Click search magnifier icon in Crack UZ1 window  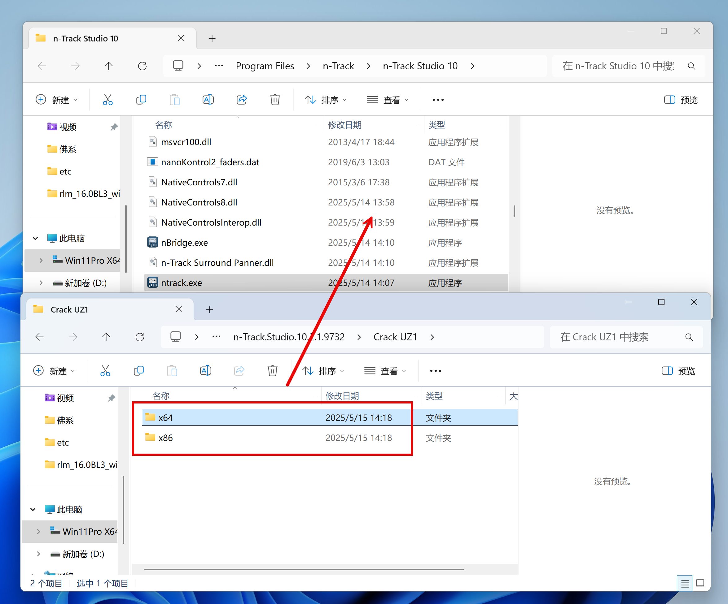689,337
